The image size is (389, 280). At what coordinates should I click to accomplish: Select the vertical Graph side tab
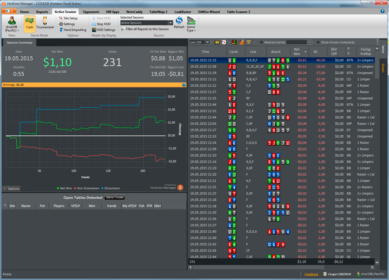point(383,68)
